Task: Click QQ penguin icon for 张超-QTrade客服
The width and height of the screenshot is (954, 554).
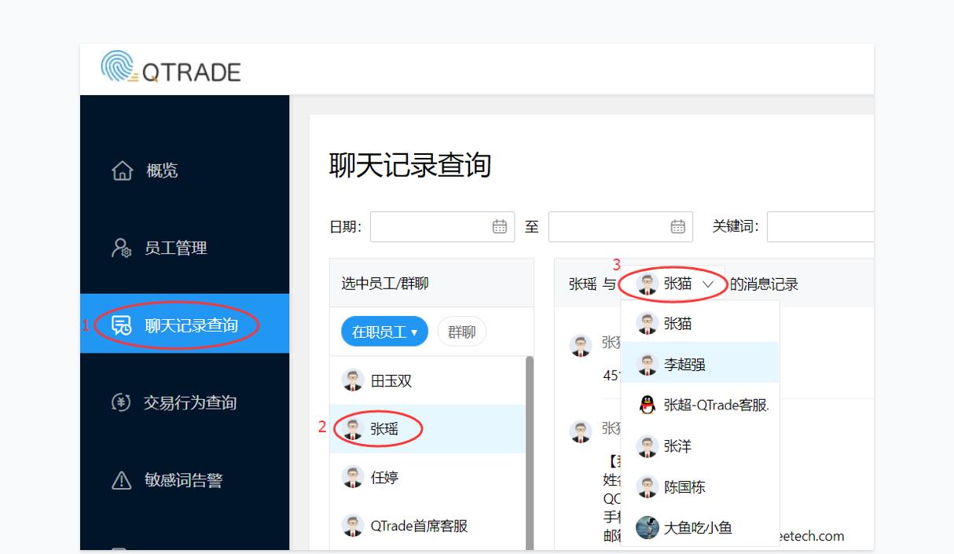Action: click(x=647, y=405)
